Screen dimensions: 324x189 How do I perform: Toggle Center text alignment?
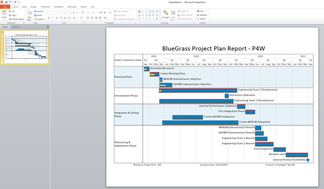click(x=92, y=18)
